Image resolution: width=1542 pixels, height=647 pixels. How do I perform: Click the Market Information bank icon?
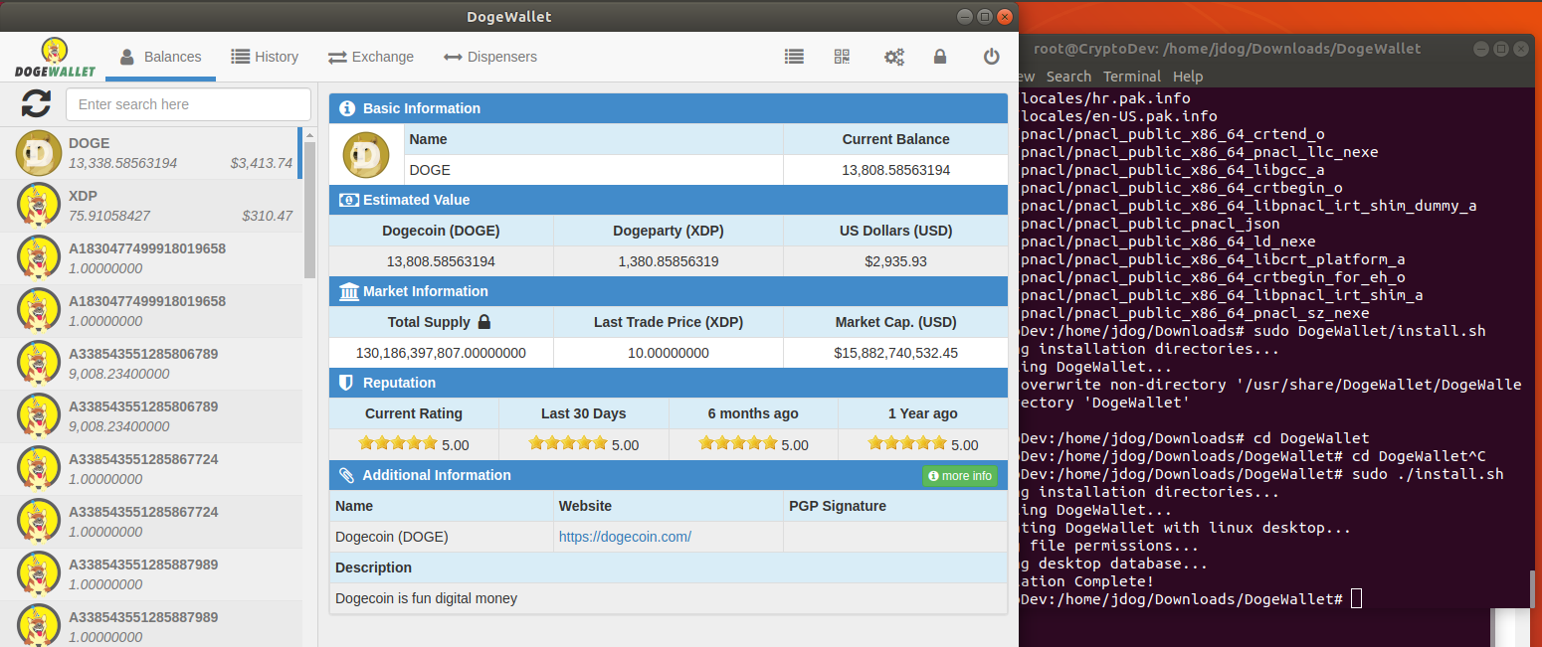pyautogui.click(x=349, y=291)
